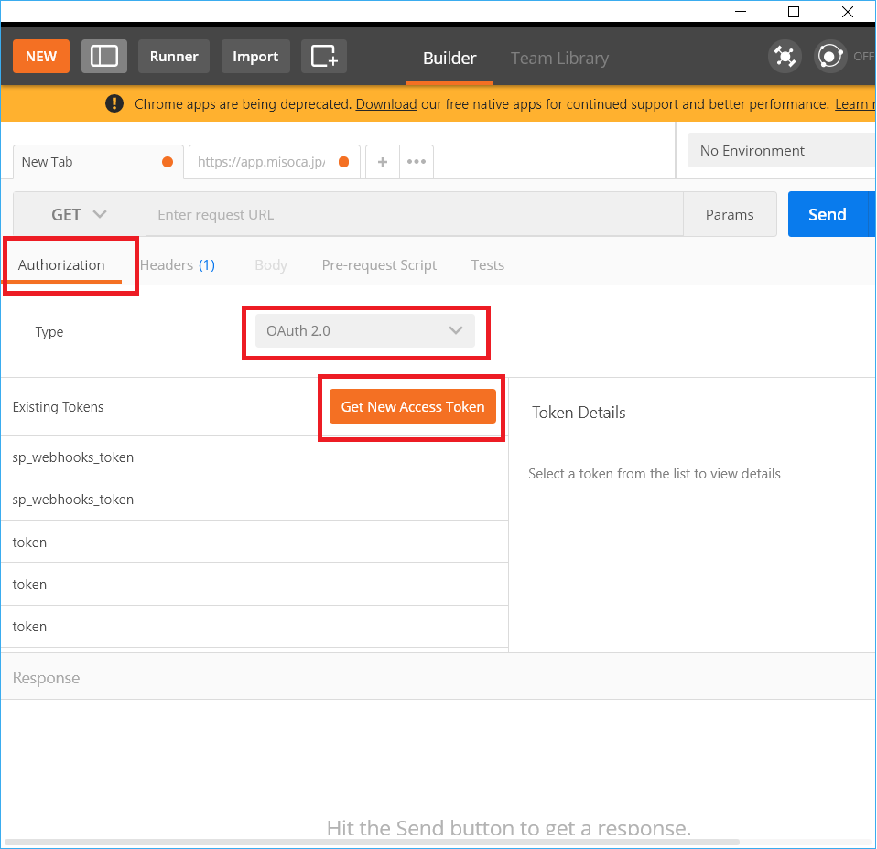Send the request
This screenshot has width=877, height=849.
[828, 214]
